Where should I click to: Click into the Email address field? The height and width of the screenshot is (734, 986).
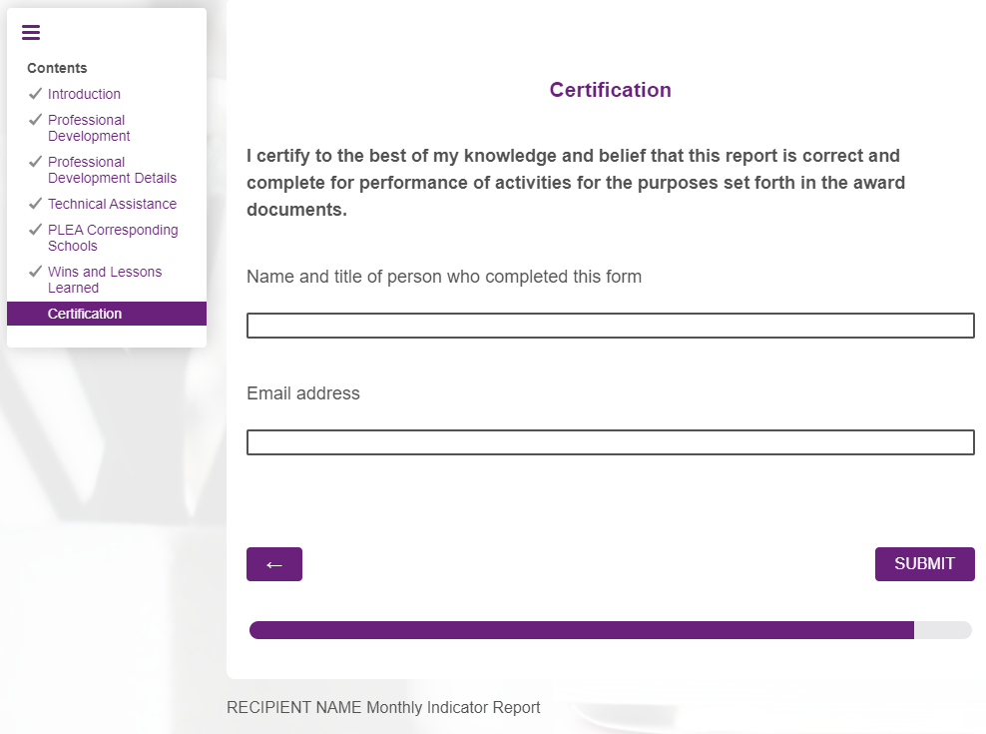coord(610,442)
